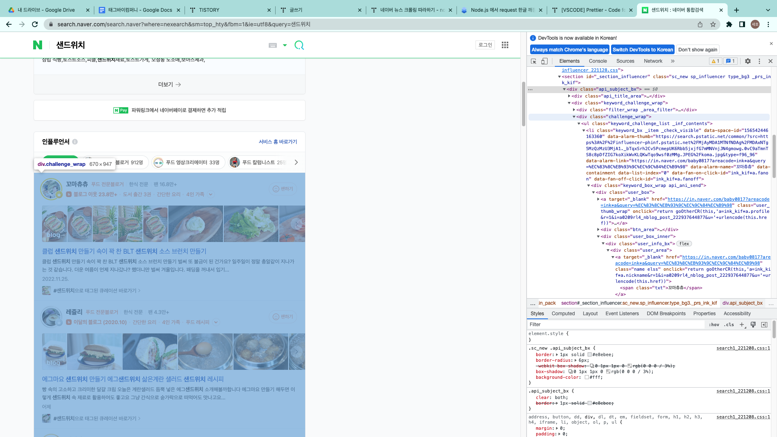The width and height of the screenshot is (777, 437).
Task: Click the new style rule plus icon
Action: pos(742,325)
